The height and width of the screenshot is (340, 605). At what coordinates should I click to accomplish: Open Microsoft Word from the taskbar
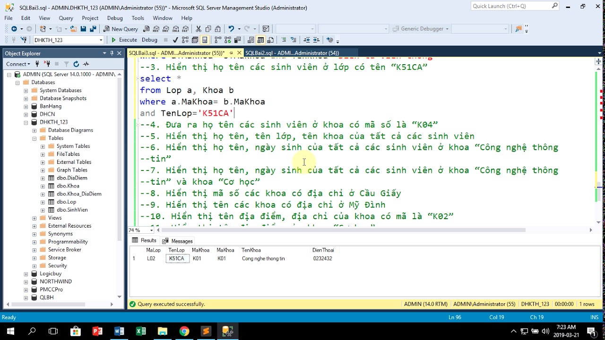[x=119, y=331]
